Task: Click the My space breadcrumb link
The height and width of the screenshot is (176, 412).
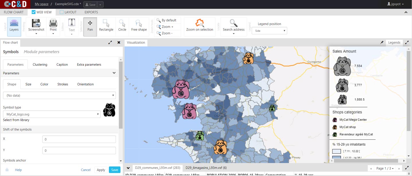Action: (42, 4)
